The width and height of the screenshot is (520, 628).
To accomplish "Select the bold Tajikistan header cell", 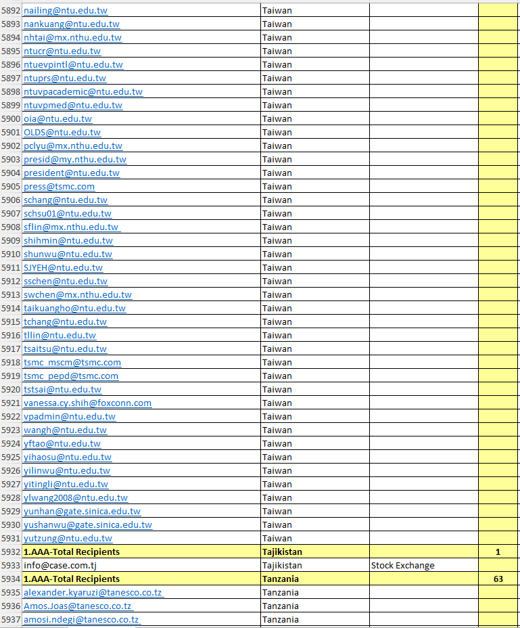I will pos(315,552).
